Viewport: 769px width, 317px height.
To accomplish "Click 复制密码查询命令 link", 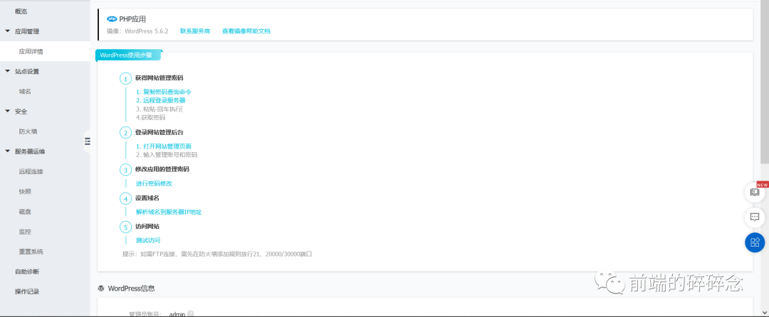I will tap(164, 92).
